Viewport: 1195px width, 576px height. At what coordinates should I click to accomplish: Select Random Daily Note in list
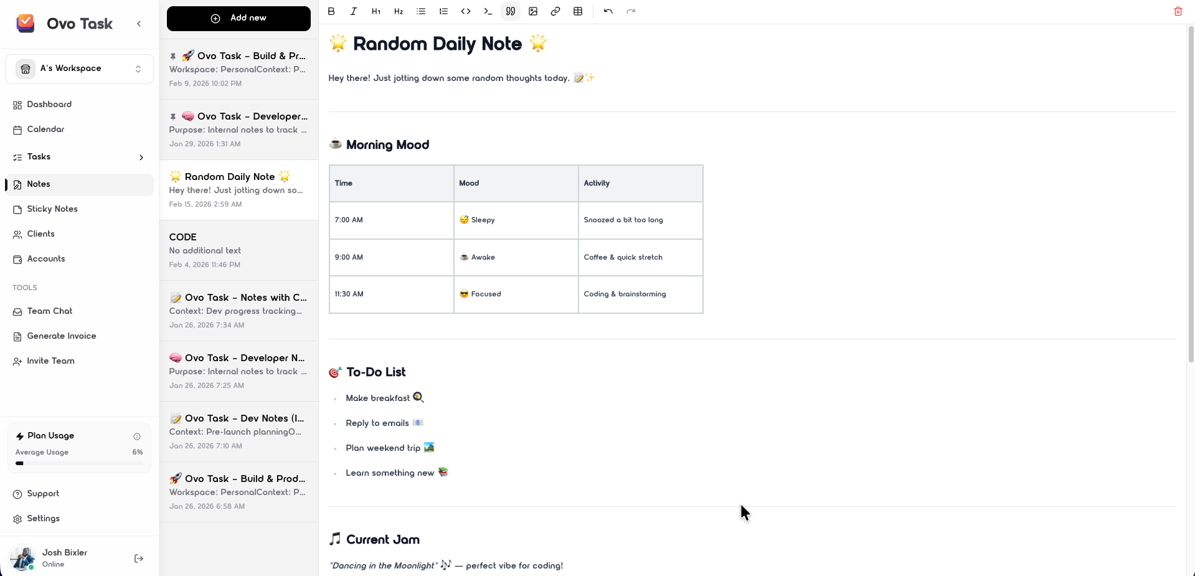tap(239, 190)
